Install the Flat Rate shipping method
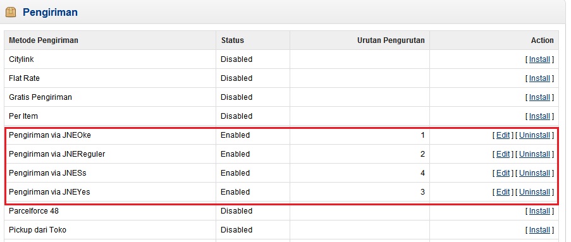 click(539, 78)
